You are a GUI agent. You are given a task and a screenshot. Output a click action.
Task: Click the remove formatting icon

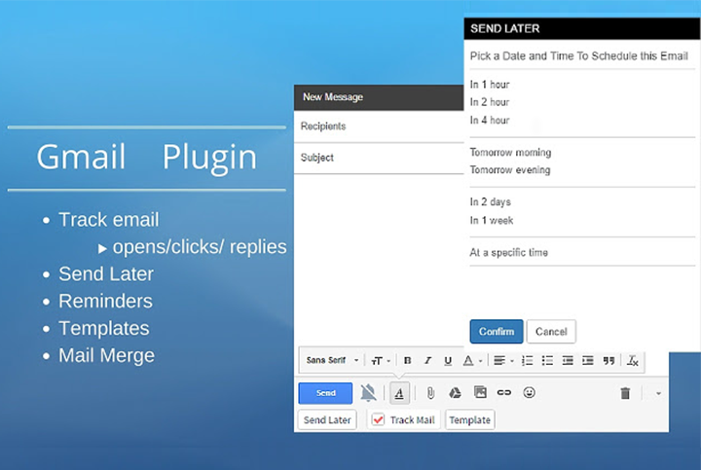click(x=633, y=361)
